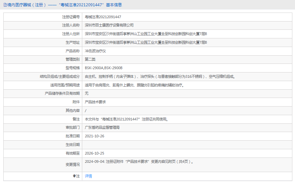295x183 pixels.
Task: Click the 管理类别 row label
Action: click(x=73, y=59)
